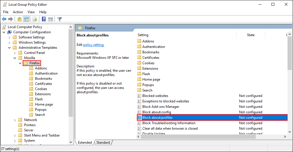Sort by the State column header
Image resolution: width=293 pixels, height=152 pixels.
click(x=251, y=35)
